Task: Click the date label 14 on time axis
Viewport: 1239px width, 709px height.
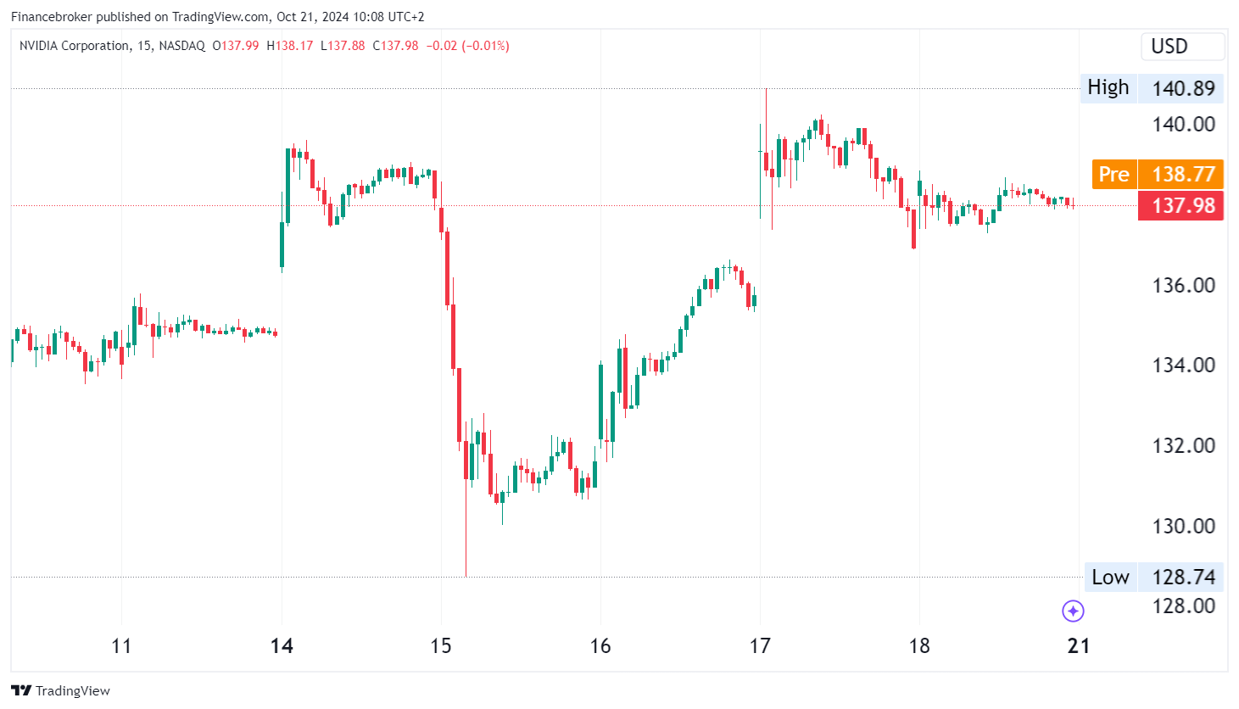Action: [282, 646]
